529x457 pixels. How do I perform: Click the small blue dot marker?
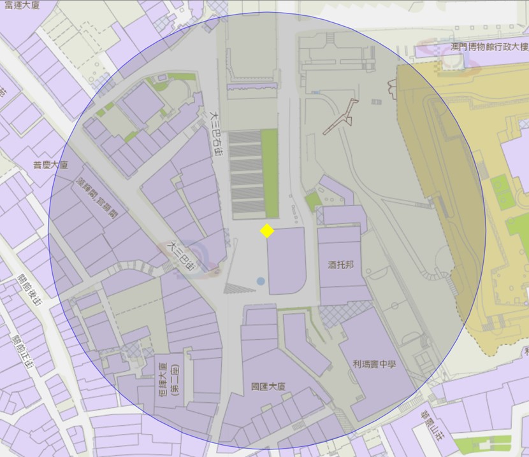261,281
